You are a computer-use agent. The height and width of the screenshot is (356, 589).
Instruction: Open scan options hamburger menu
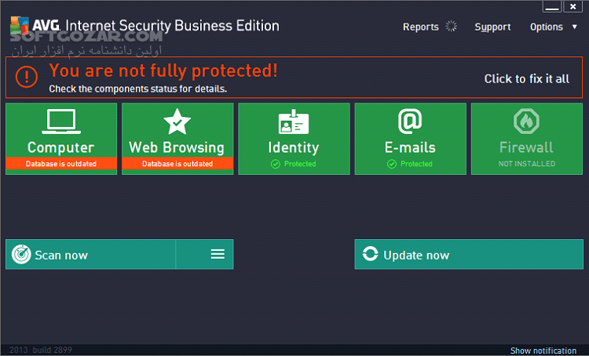point(218,254)
